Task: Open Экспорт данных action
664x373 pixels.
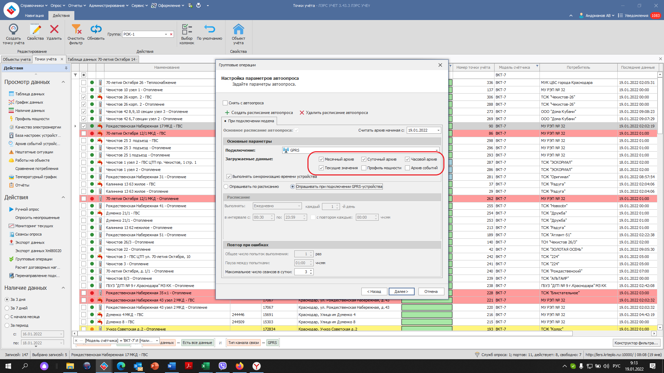Action: point(30,242)
